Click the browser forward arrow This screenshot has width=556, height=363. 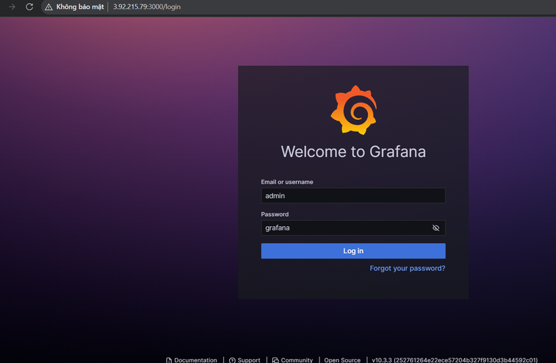tap(12, 7)
